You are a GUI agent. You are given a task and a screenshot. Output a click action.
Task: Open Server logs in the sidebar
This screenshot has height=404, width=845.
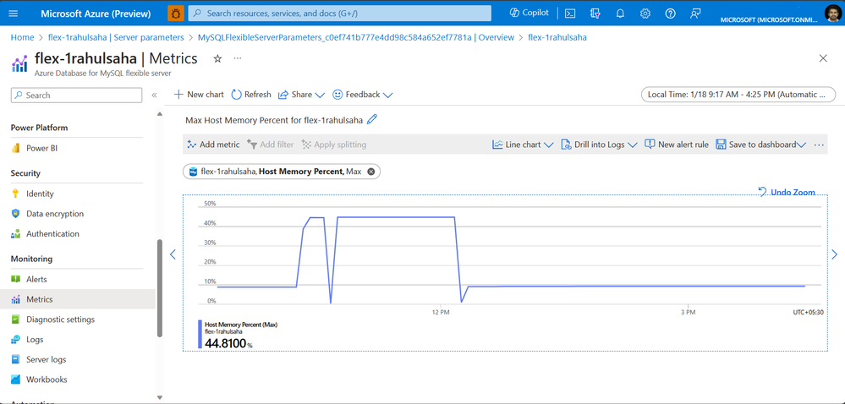(47, 359)
